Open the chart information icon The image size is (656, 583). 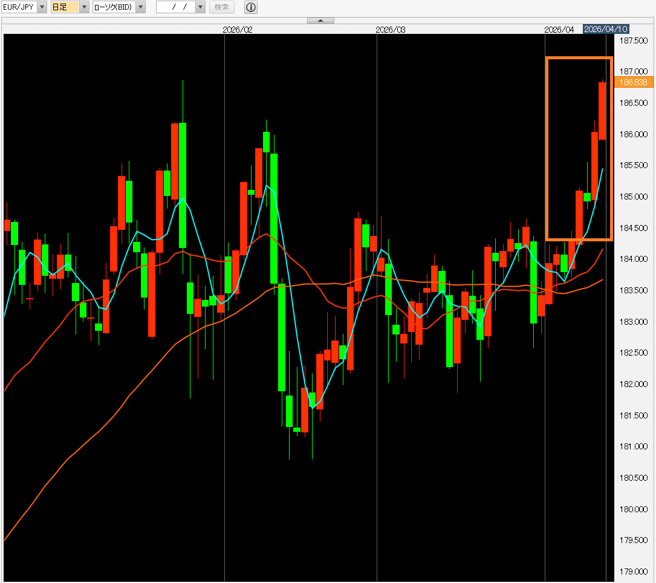coord(250,7)
